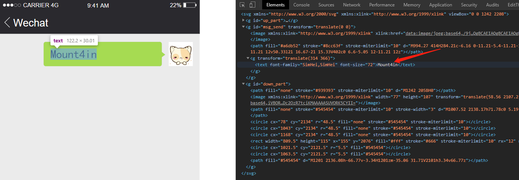
Task: Open the Sources panel tab
Action: (326, 5)
